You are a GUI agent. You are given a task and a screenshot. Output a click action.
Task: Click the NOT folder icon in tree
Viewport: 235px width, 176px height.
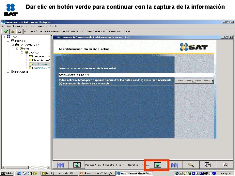pyautogui.click(x=22, y=49)
